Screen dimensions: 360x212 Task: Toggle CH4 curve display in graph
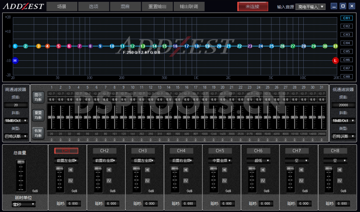coord(346,43)
